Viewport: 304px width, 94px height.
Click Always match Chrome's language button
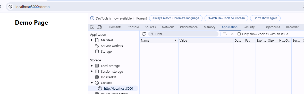tap(176, 18)
